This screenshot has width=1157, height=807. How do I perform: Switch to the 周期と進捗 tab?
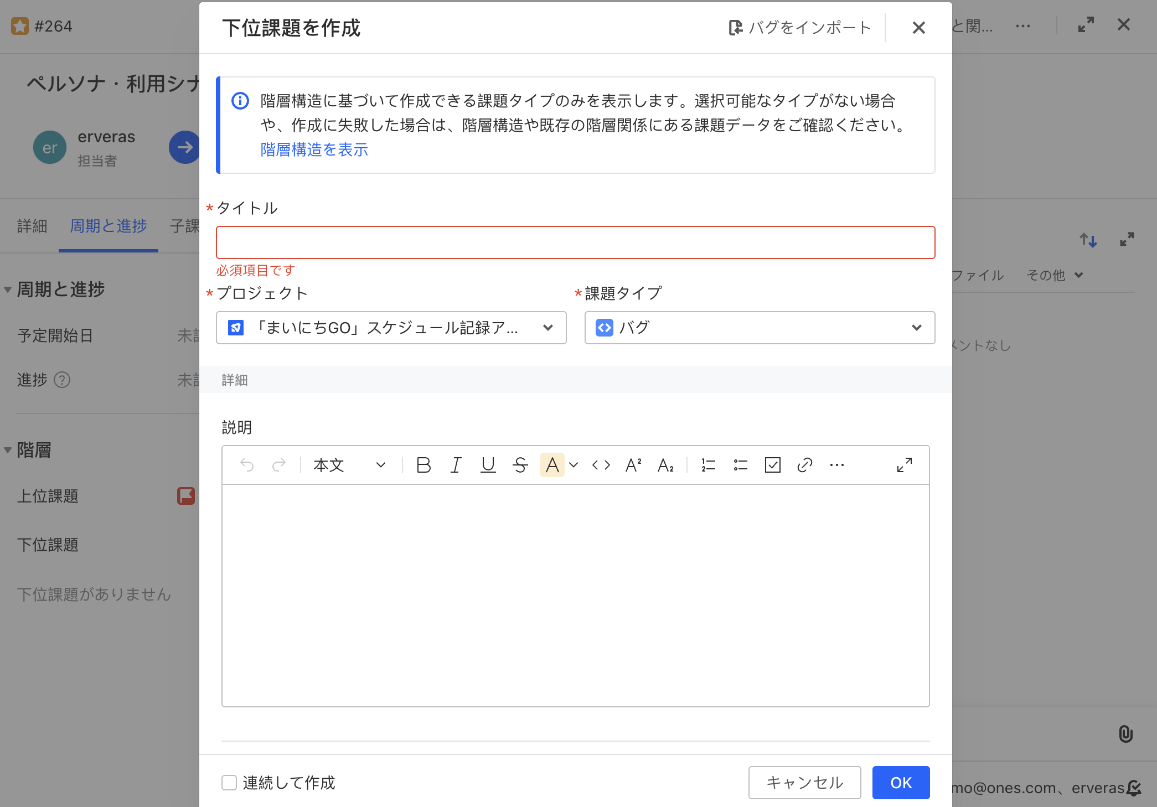pyautogui.click(x=107, y=226)
